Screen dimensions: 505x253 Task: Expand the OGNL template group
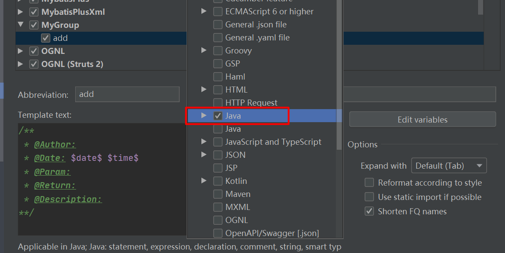[20, 51]
